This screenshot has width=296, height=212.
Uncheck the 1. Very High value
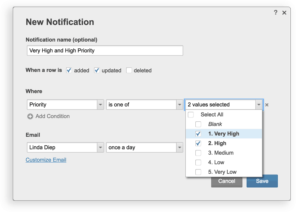pos(198,134)
